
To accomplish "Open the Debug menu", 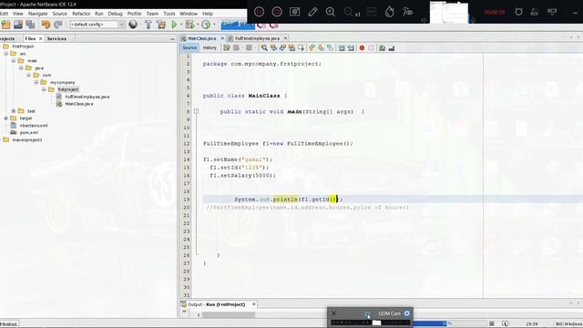I will 116,14.
